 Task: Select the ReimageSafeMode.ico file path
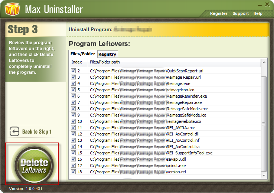148,115
